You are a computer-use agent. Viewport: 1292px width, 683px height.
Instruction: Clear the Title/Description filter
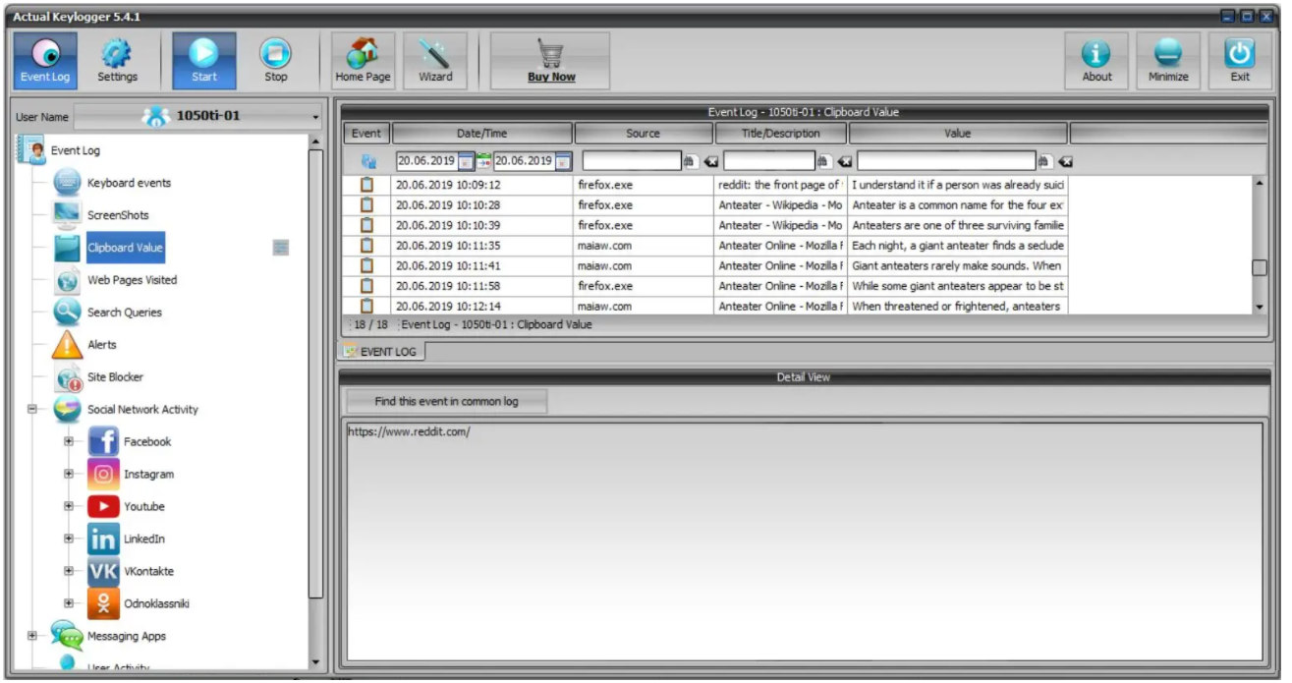[844, 161]
